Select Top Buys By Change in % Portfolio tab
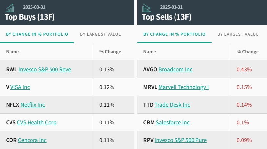 pyautogui.click(x=37, y=34)
